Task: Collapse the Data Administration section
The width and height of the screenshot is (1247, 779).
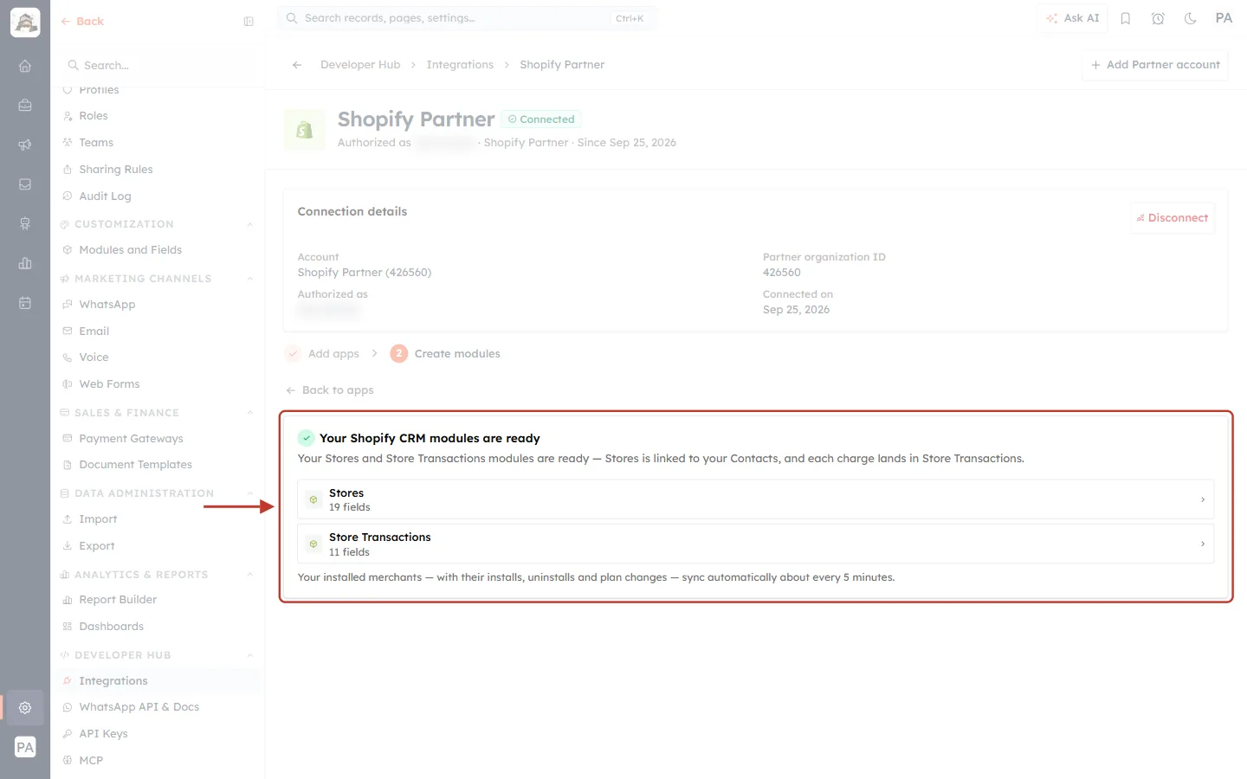Action: tap(250, 493)
